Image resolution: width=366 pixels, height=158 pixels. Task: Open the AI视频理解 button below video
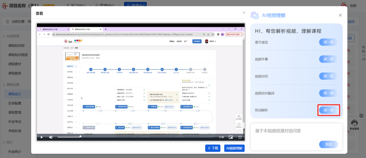point(234,148)
